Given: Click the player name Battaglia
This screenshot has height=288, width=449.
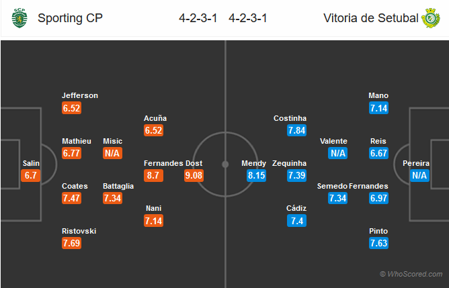Looking at the screenshot, I should (118, 186).
